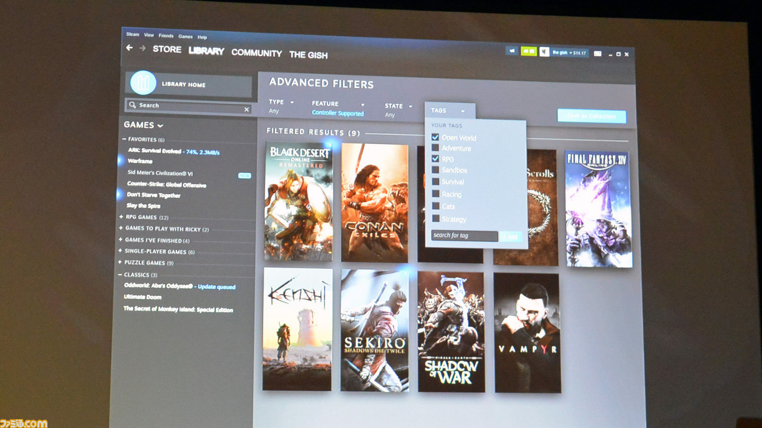Viewport: 762px width, 428px height.
Task: Open the Help menu
Action: tap(202, 37)
